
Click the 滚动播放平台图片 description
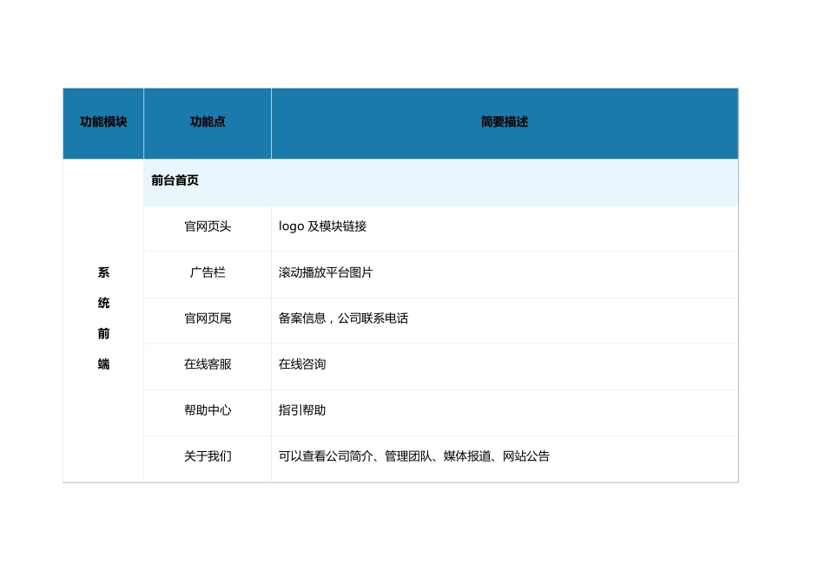326,272
